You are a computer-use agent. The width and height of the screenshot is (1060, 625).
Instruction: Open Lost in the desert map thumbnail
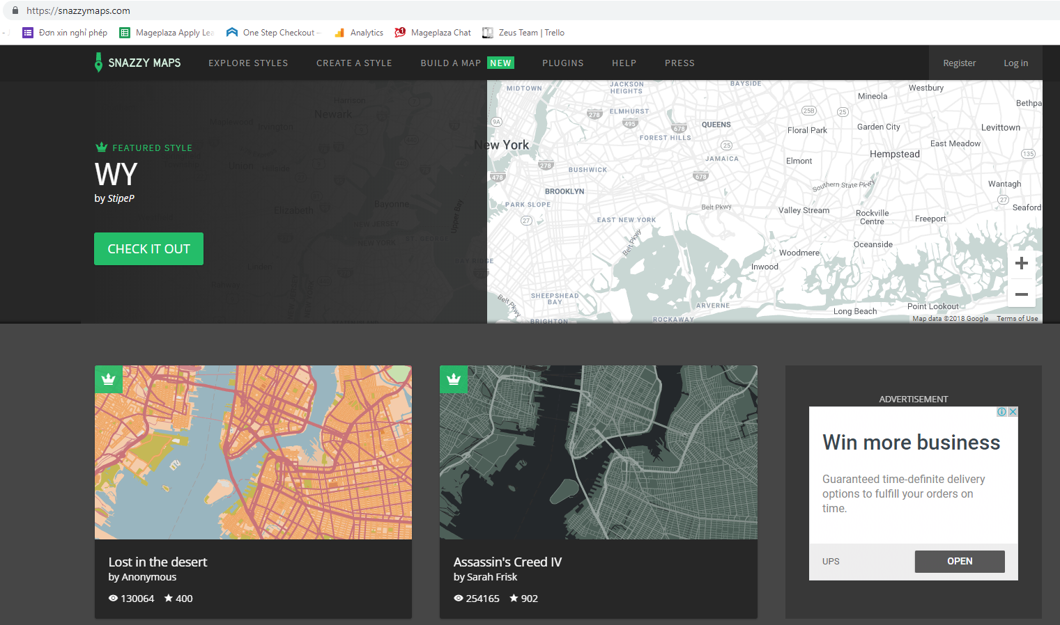[x=253, y=452]
